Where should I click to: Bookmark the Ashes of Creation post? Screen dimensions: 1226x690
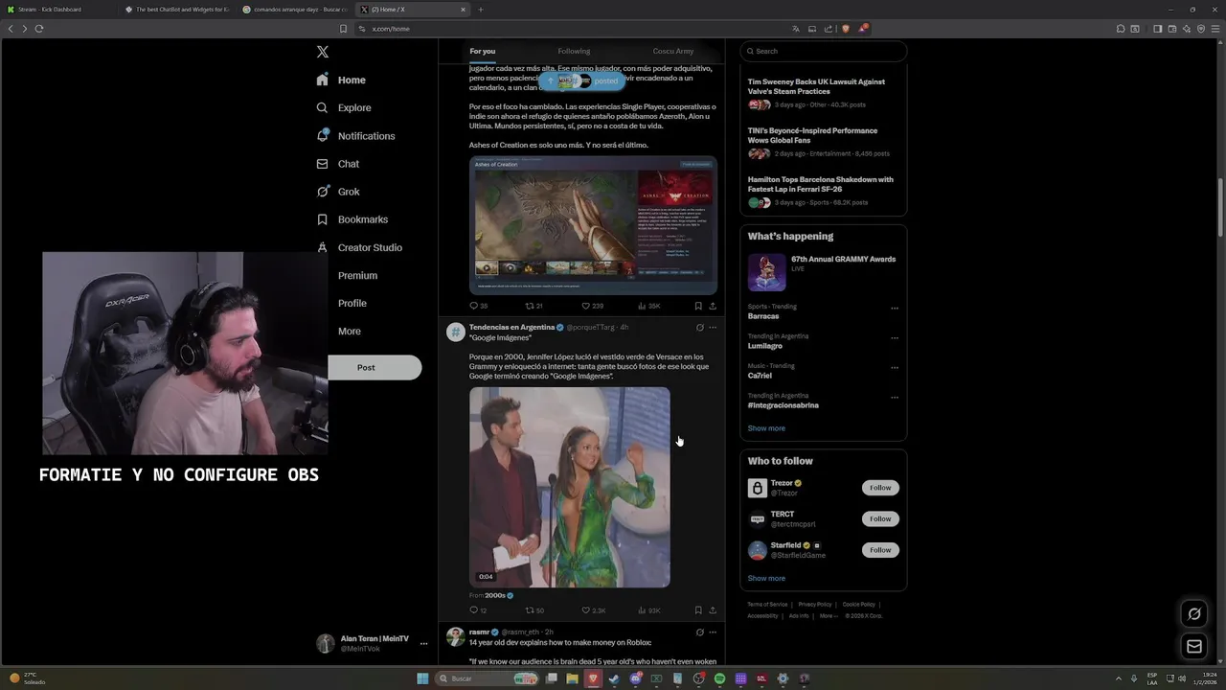(698, 306)
